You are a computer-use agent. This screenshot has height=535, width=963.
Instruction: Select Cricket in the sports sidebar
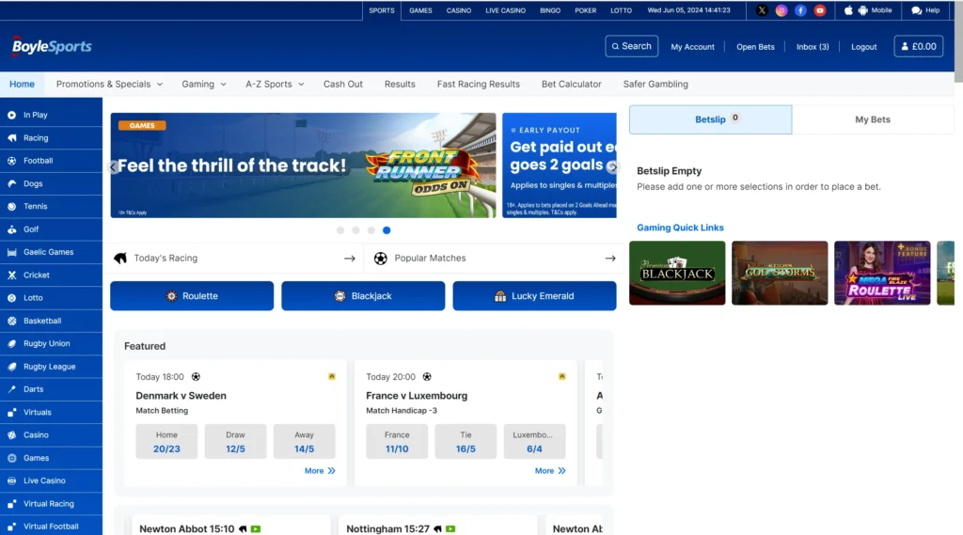click(51, 275)
